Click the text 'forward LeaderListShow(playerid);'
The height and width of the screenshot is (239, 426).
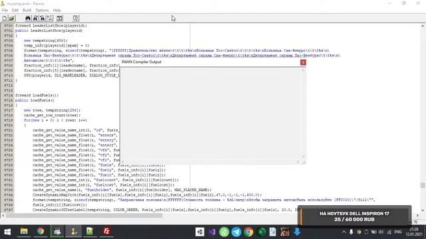(51, 25)
